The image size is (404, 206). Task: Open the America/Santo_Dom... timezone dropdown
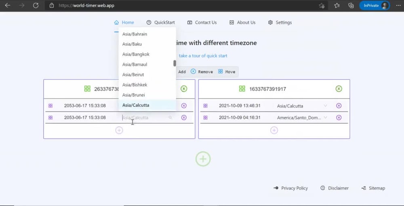point(302,118)
